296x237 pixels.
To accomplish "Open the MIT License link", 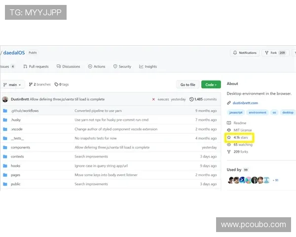I will coord(242,130).
